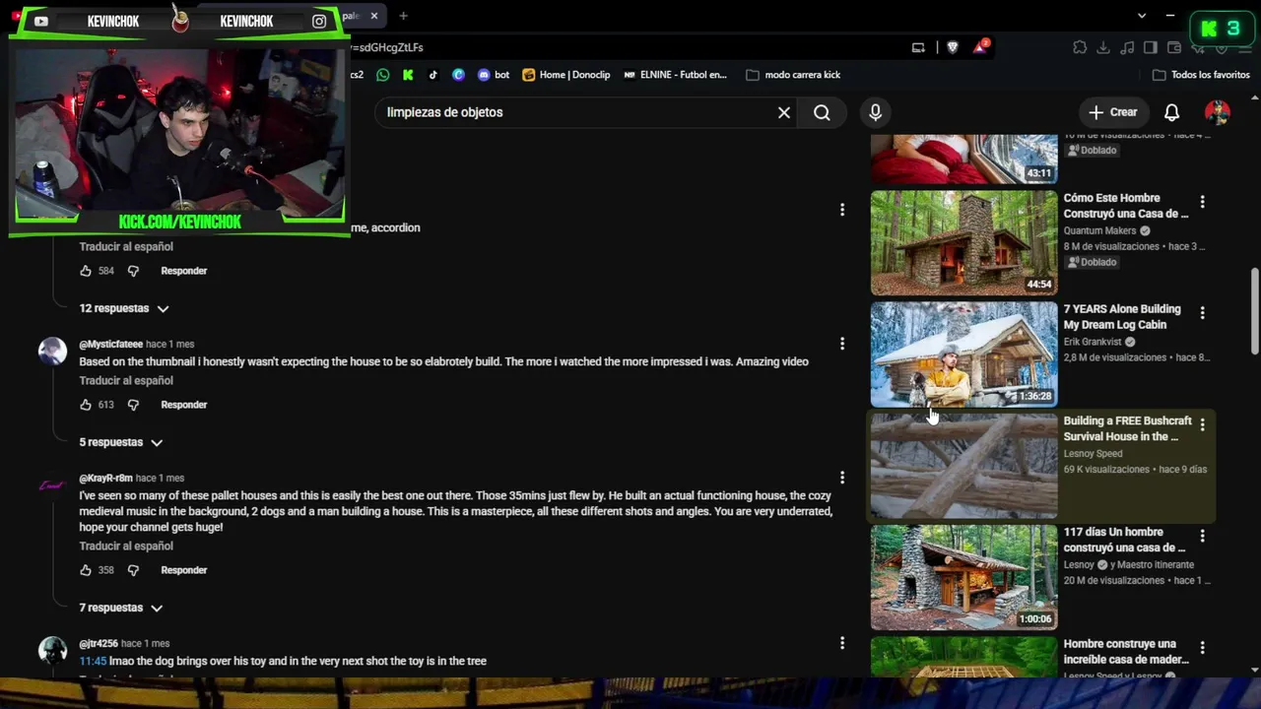Screen dimensions: 1261x709
Task: Open the 7 YEARS Alone Building thumbnail
Action: click(963, 354)
